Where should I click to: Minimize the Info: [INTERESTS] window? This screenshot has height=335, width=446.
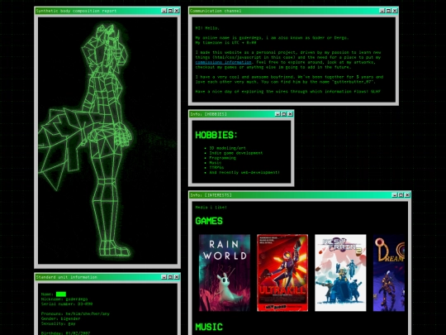tap(395, 195)
